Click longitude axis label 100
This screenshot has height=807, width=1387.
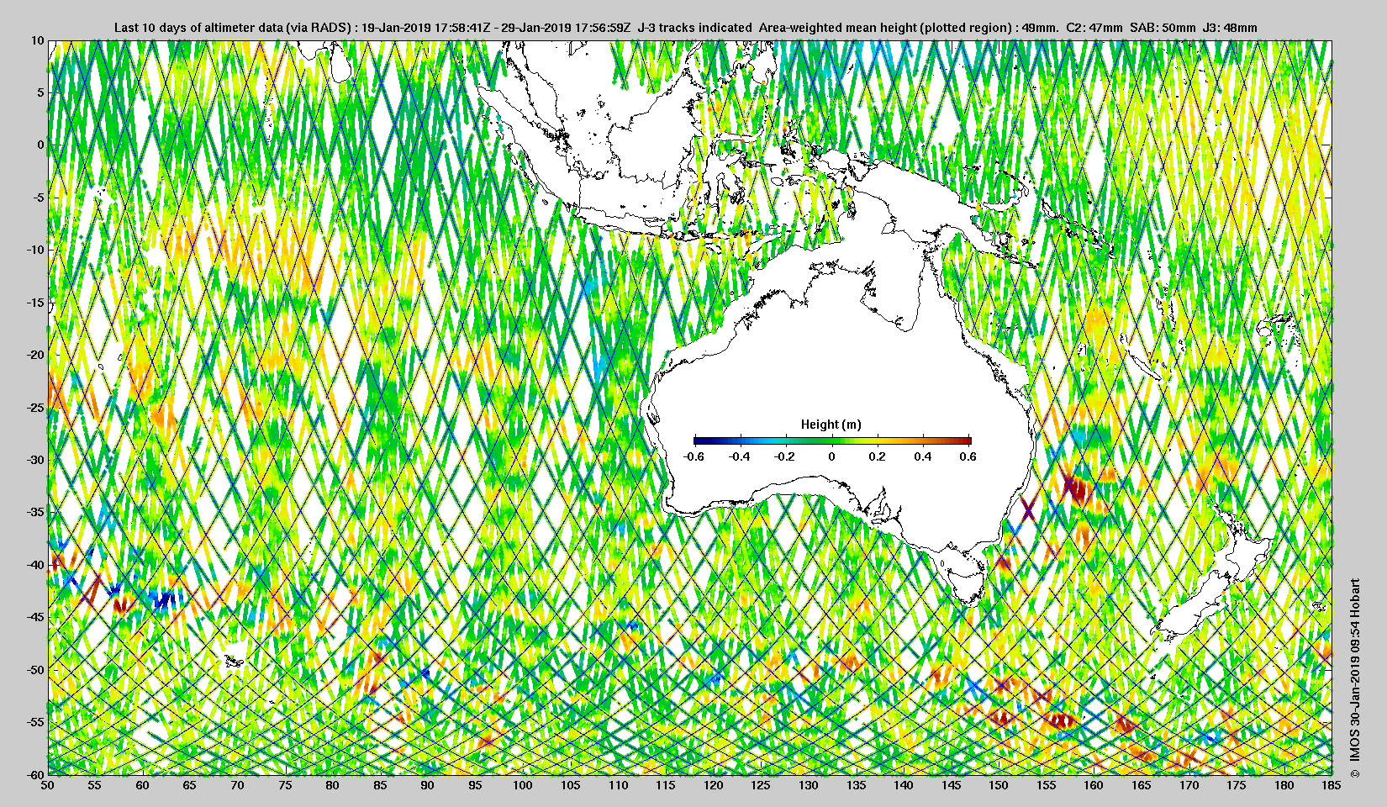(x=523, y=785)
